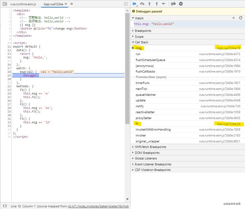This screenshot has width=245, height=209.
Task: Expand the Scope section
Action: coord(139,36)
